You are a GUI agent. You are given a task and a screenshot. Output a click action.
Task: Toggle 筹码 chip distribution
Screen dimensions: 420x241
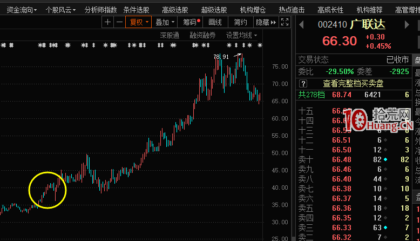[x=191, y=22]
